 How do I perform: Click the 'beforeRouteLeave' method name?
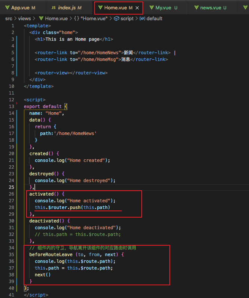point(51,255)
